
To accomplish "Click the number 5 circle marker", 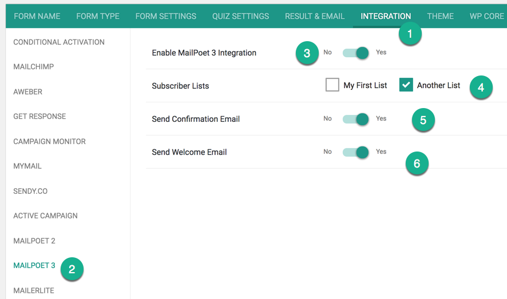I will [x=423, y=120].
